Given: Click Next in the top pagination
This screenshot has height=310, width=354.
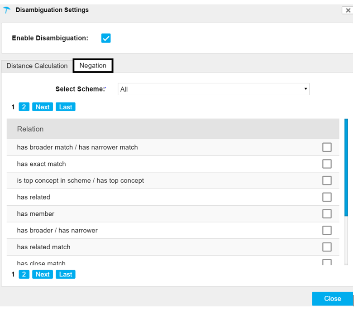Looking at the screenshot, I should 43,107.
